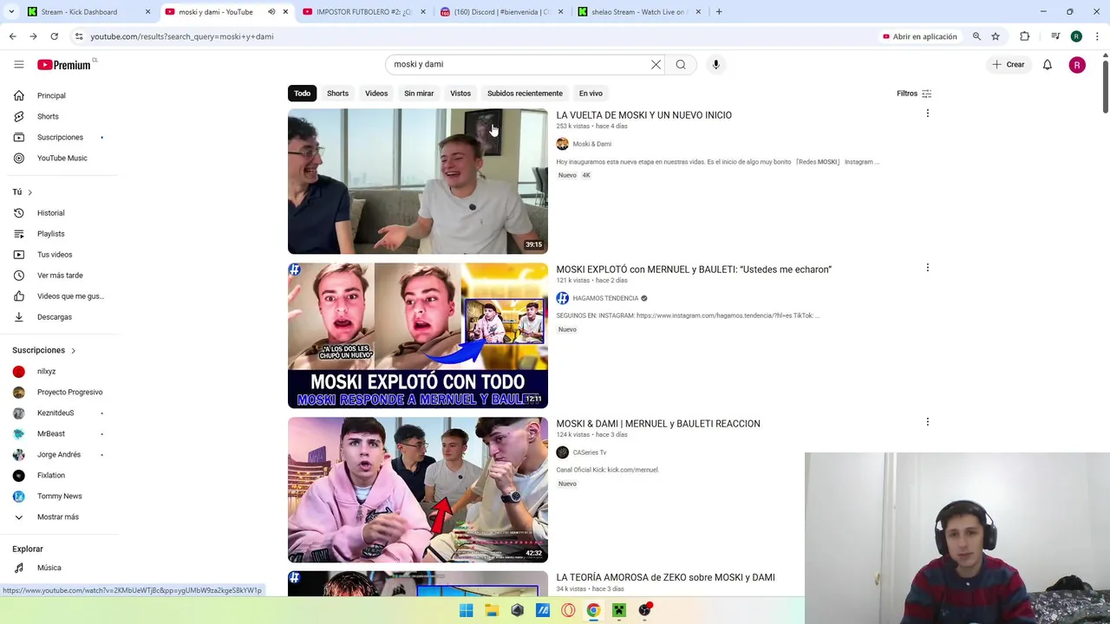Expand Mostrar más in subscriptions list

click(59, 517)
